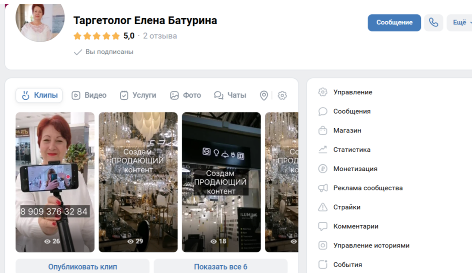Switch to the Услуги tab

138,95
